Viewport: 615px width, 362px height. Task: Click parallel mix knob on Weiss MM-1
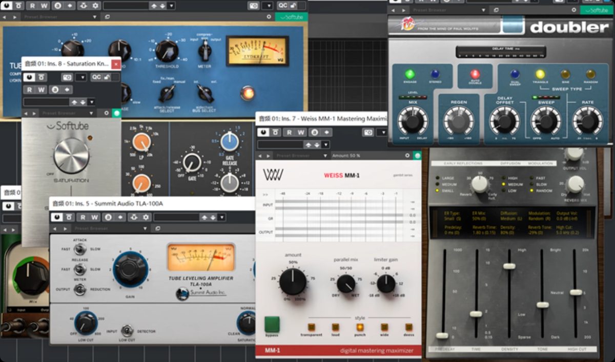(346, 283)
